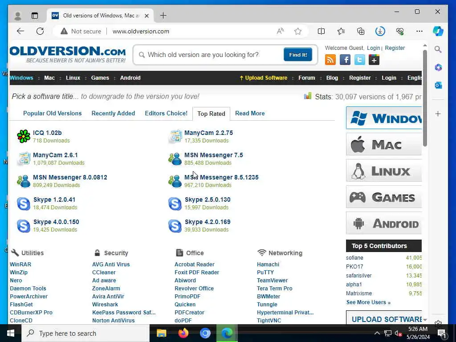
Task: Select Games in the navigation bar
Action: point(100,78)
